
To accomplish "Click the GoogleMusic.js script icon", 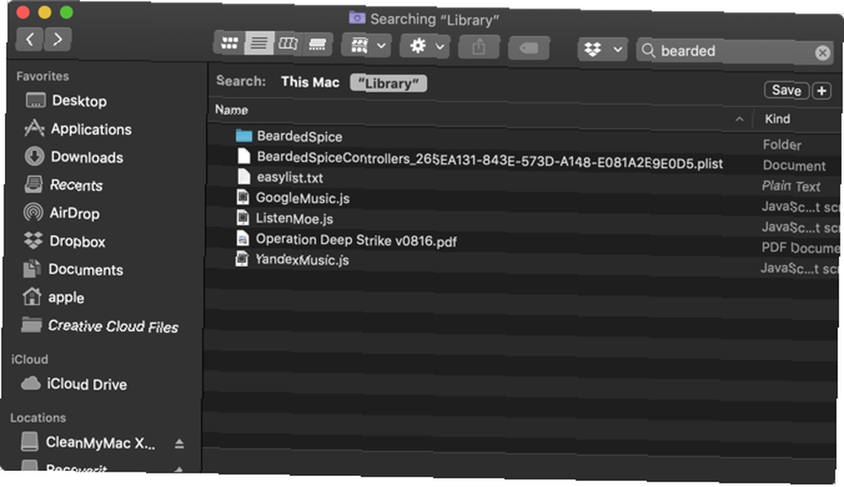I will [x=243, y=196].
